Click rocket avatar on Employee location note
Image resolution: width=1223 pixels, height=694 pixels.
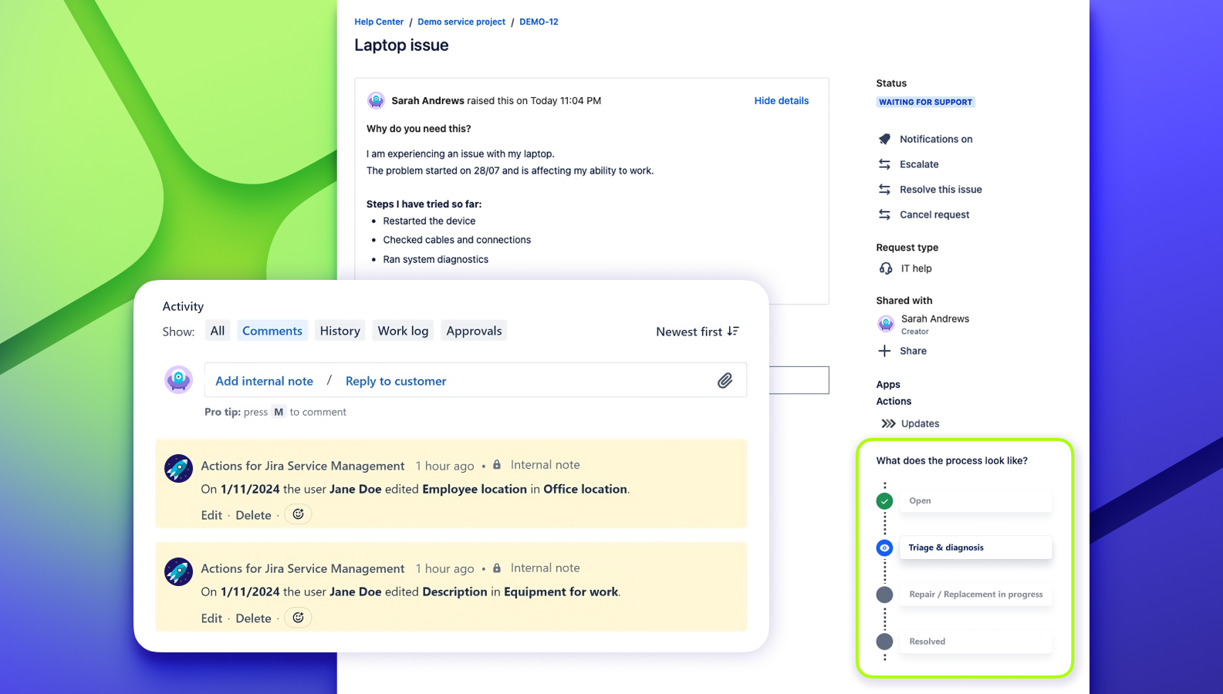point(178,468)
